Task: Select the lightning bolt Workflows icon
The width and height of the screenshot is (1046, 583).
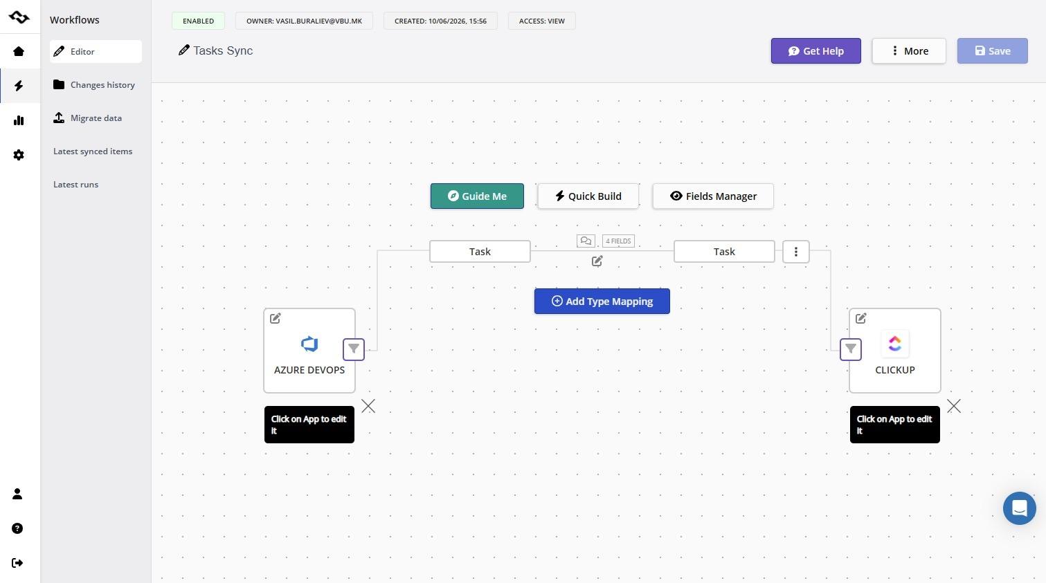Action: point(19,86)
